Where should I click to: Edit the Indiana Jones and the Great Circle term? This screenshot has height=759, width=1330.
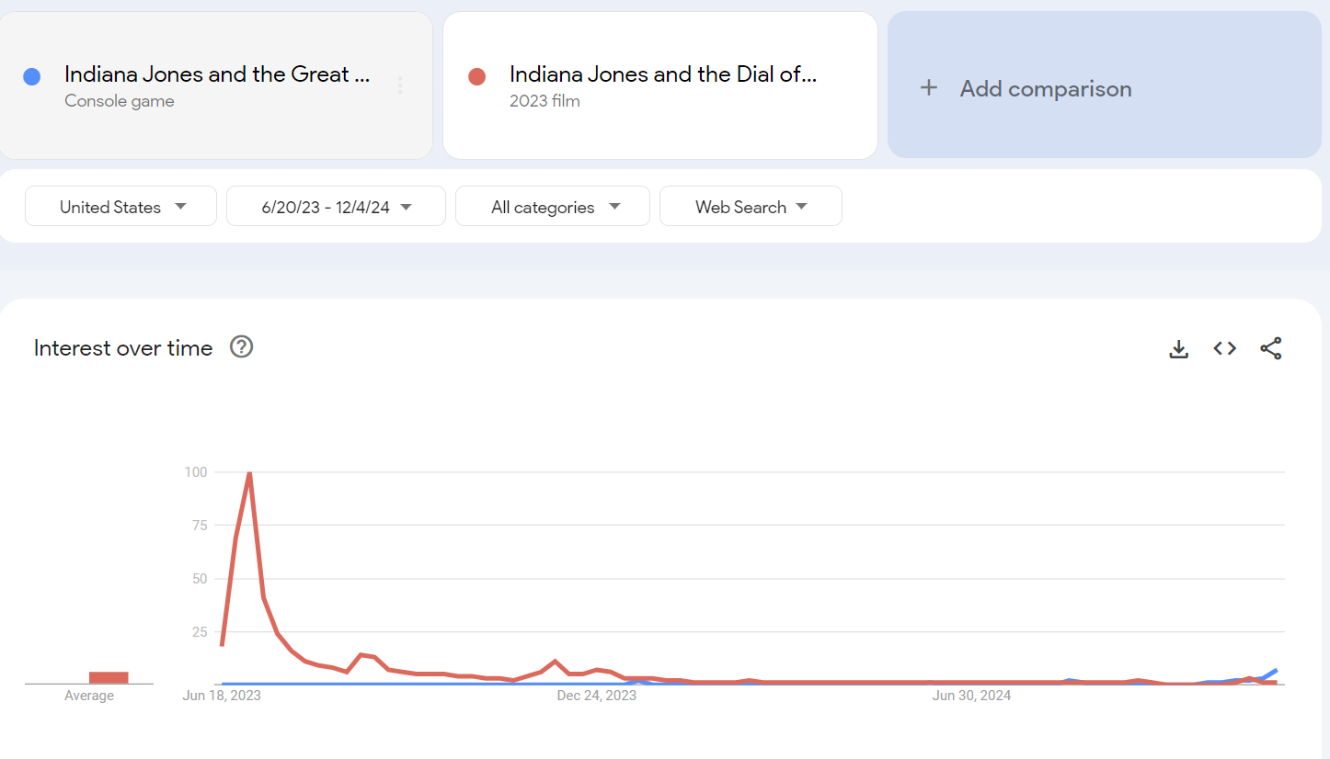pos(217,74)
